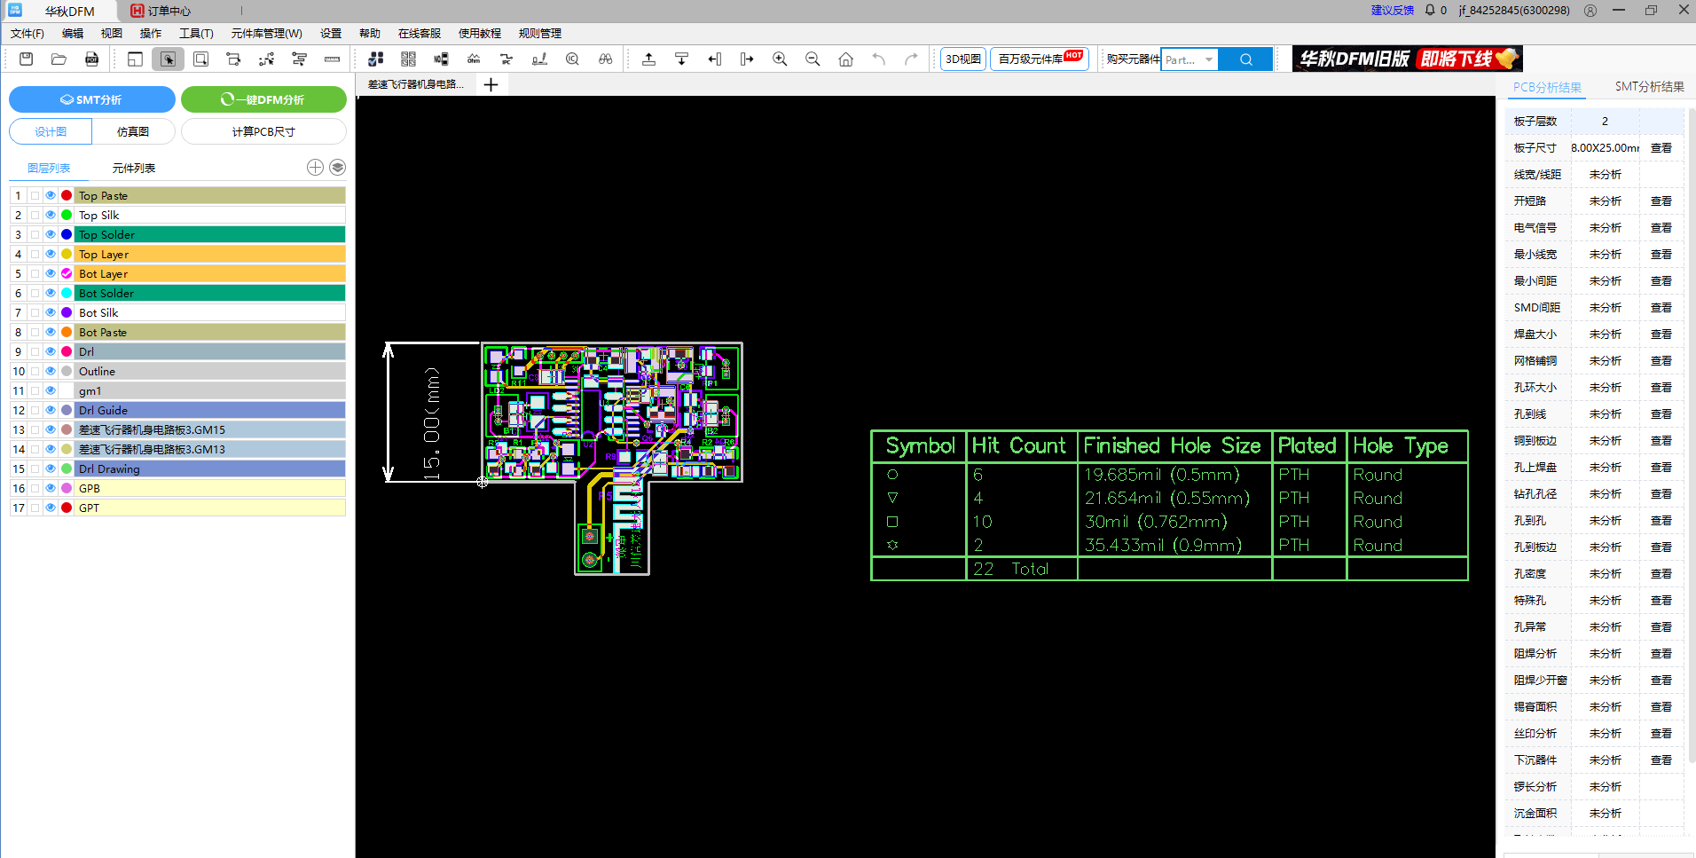Click the add layer plus icon
The height and width of the screenshot is (858, 1696).
click(315, 168)
